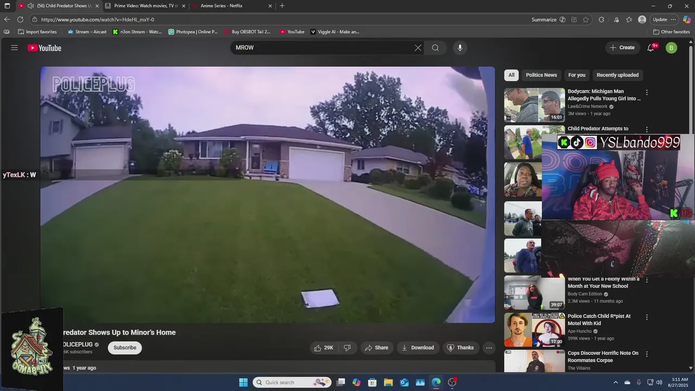This screenshot has width=695, height=391.
Task: Open Task View on the taskbar
Action: pyautogui.click(x=340, y=382)
